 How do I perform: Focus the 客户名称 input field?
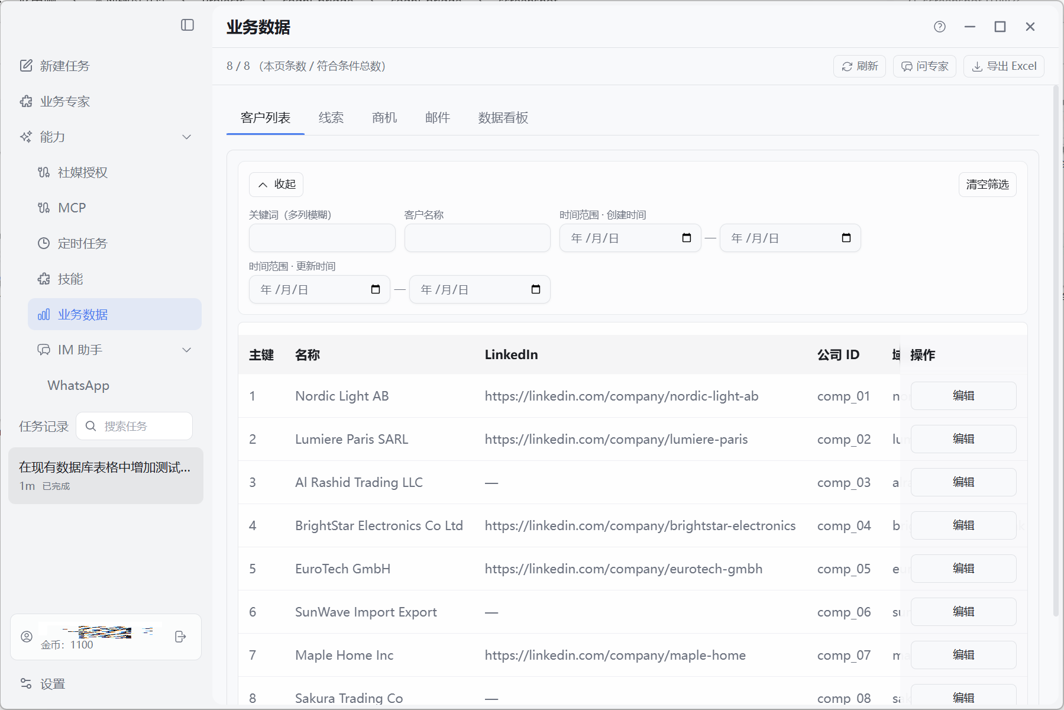point(477,238)
